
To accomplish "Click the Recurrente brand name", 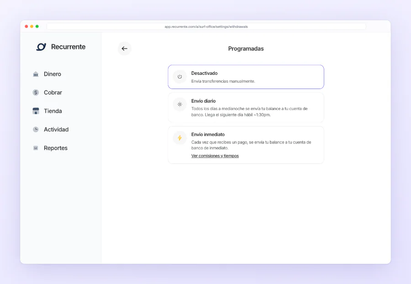I will point(68,47).
